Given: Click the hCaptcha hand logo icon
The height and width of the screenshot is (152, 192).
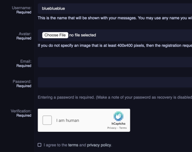Looking at the screenshot, I should pyautogui.click(x=118, y=116).
